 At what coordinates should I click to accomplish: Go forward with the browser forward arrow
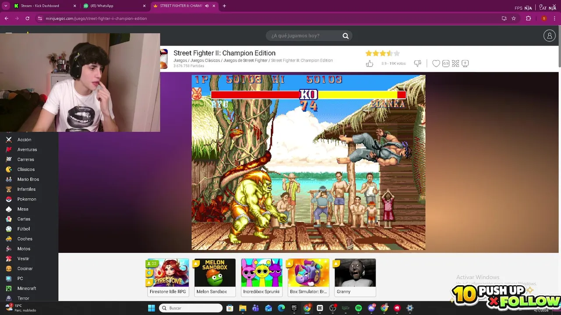coord(17,18)
